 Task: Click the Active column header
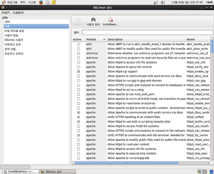[x=78, y=39]
